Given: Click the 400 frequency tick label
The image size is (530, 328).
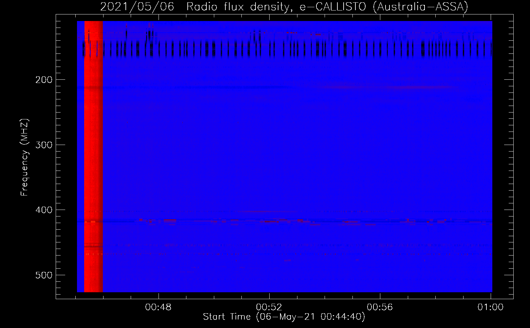Looking at the screenshot, I should pos(44,210).
